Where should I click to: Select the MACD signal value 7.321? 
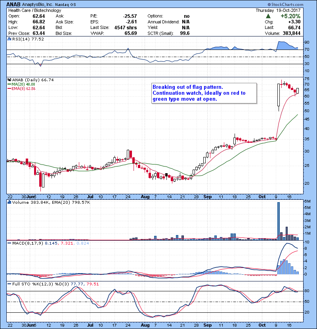[67, 243]
